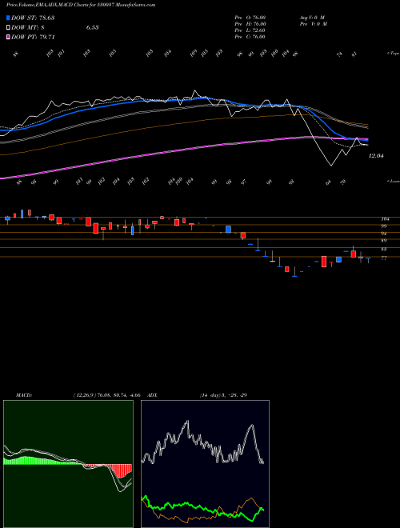Click the 104 price level axis label
The width and height of the screenshot is (400, 528).
pyautogui.click(x=385, y=219)
